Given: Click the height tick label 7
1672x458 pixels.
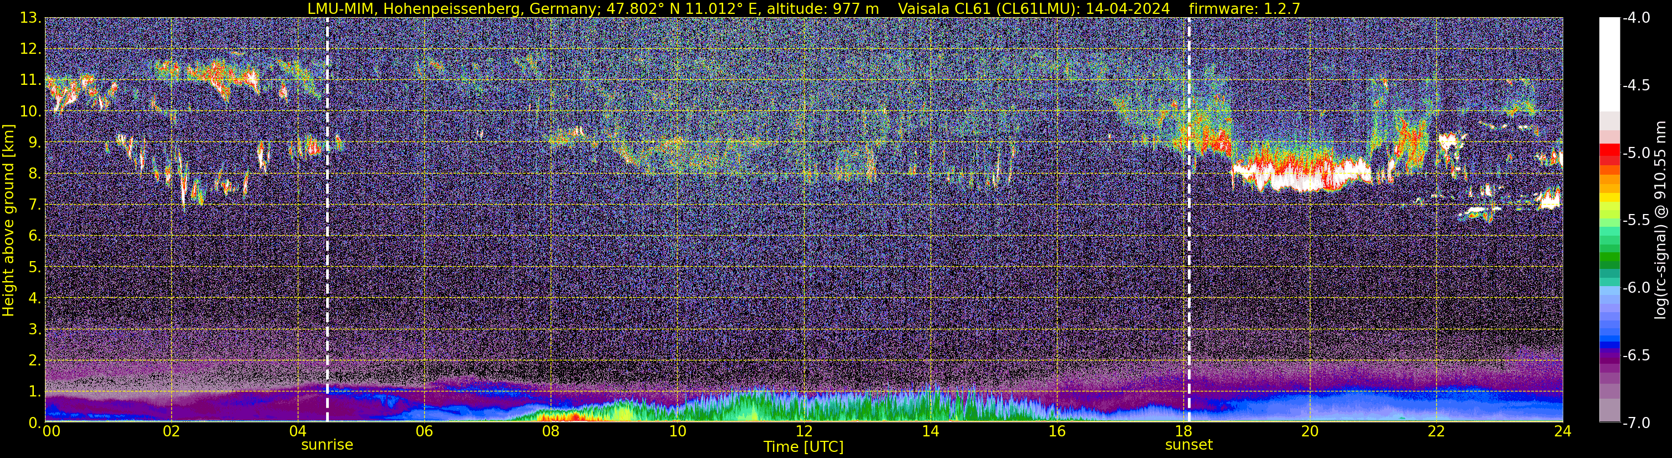Looking at the screenshot, I should click(34, 205).
